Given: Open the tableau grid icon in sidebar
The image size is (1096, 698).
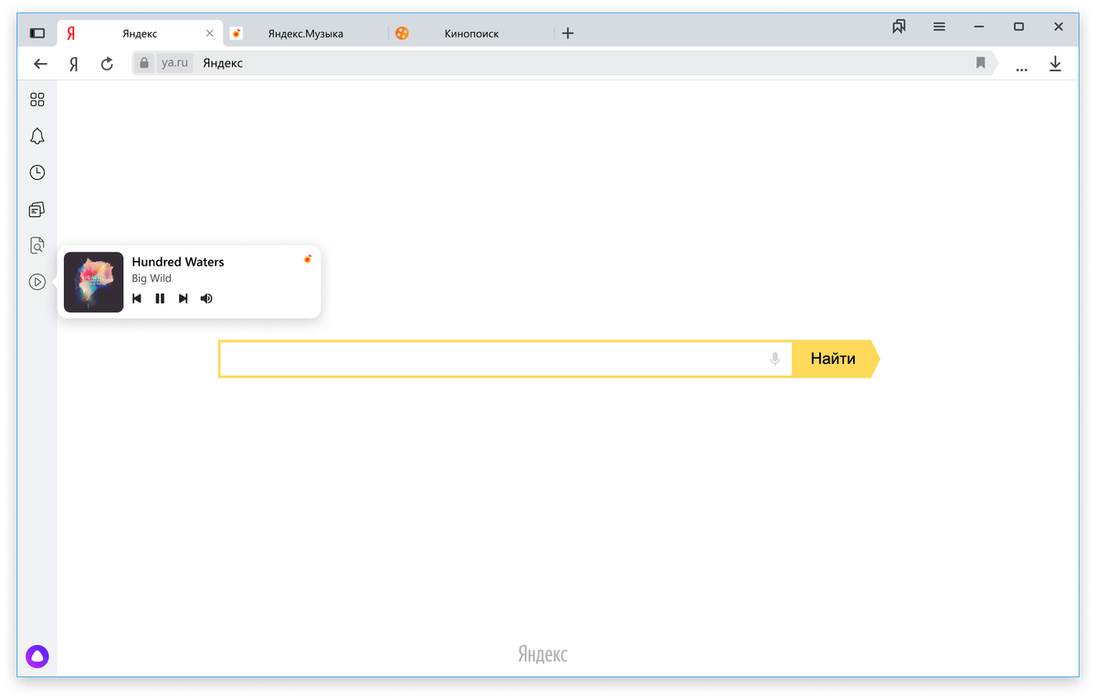Looking at the screenshot, I should tap(37, 99).
